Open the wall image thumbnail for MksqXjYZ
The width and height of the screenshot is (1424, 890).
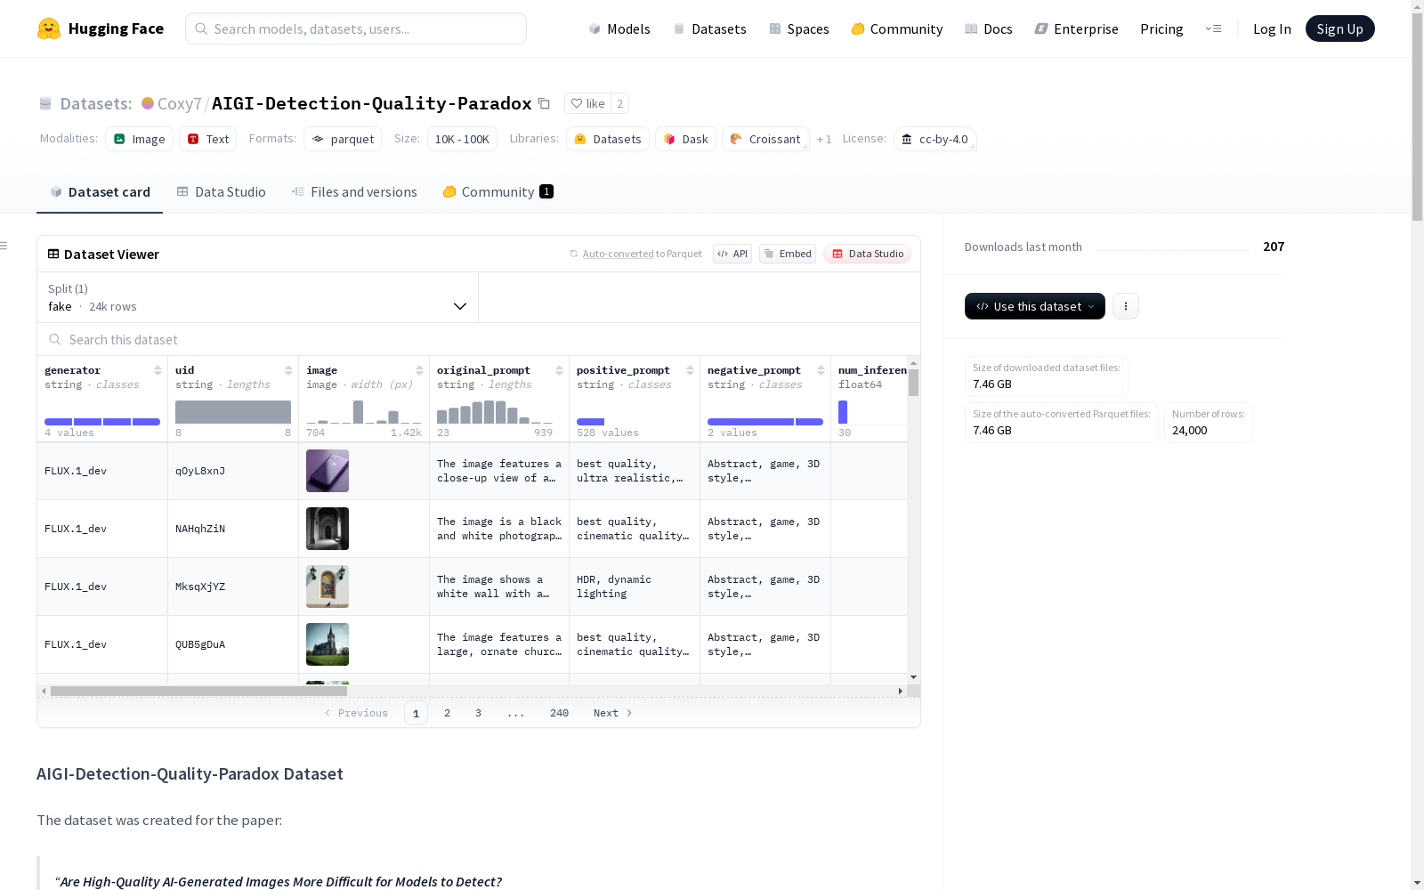click(328, 587)
